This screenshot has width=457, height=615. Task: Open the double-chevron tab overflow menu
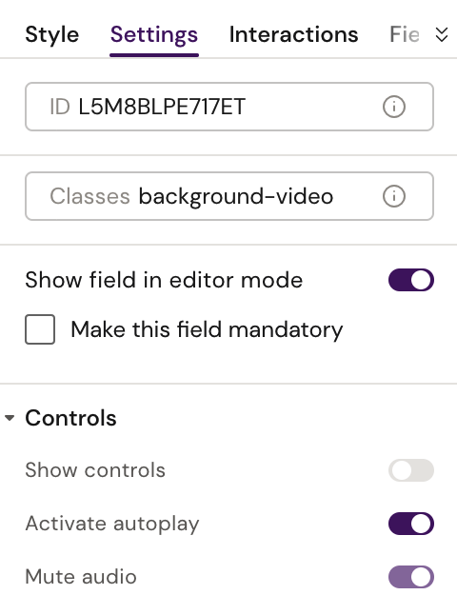tap(442, 35)
